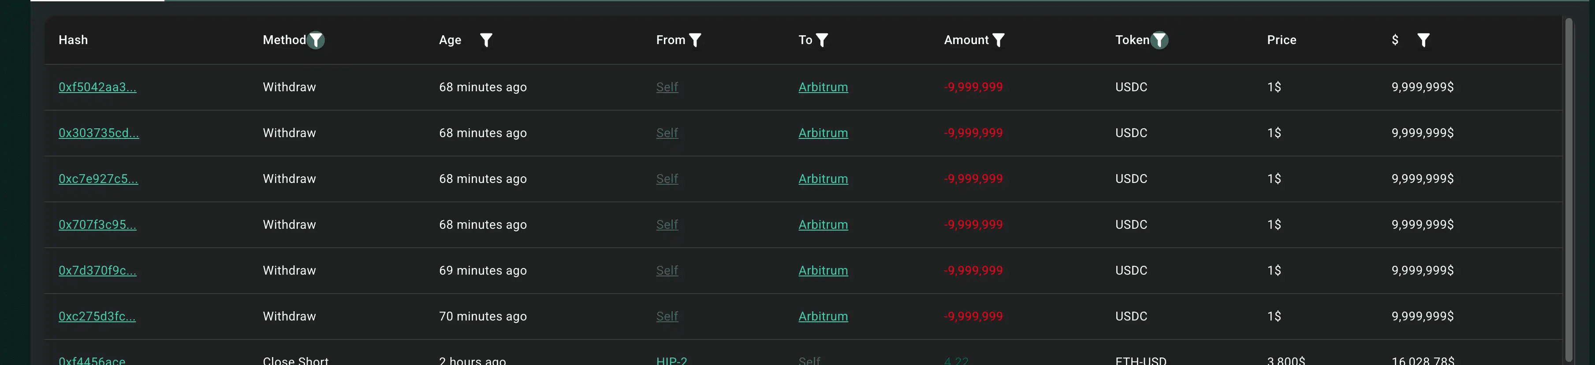Open the HIP-2 link in last row
This screenshot has width=1595, height=365.
pyautogui.click(x=671, y=360)
